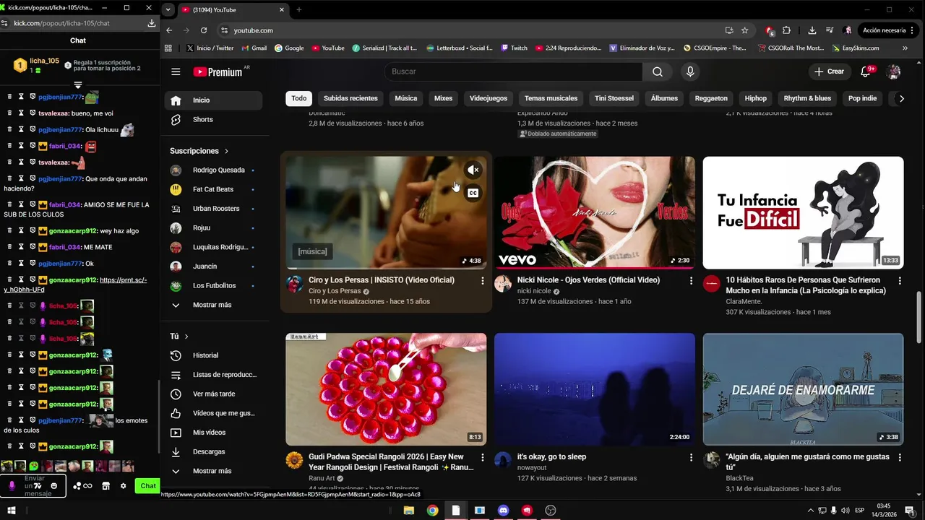Open Historial in the sidebar

click(x=213, y=355)
